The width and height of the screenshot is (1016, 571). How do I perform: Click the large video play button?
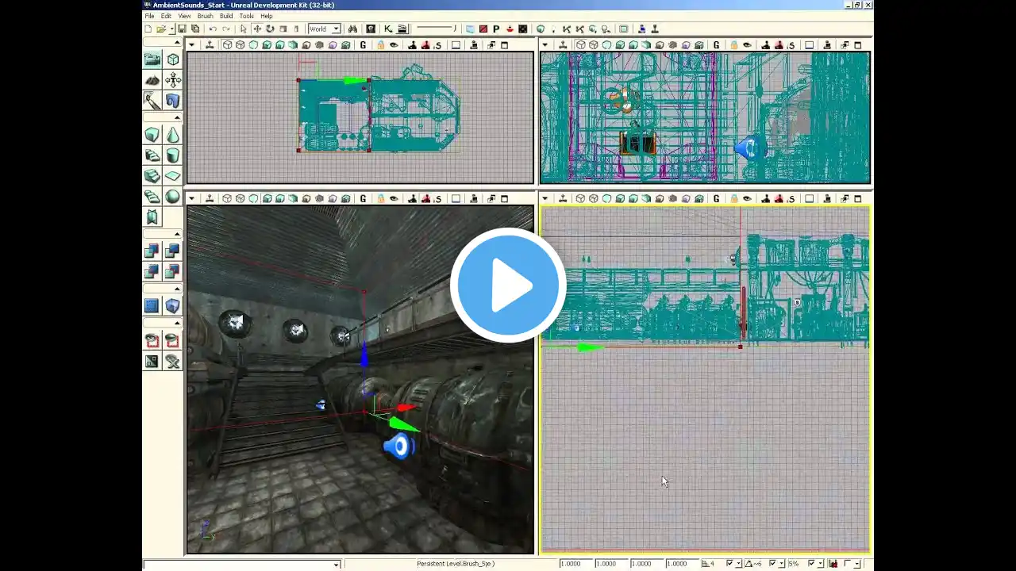coord(508,285)
